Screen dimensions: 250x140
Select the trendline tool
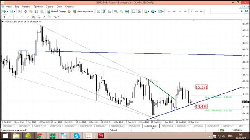click(x=28, y=17)
